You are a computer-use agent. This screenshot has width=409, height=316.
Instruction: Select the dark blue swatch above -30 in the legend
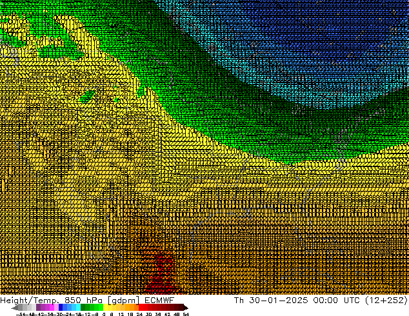[61, 308]
